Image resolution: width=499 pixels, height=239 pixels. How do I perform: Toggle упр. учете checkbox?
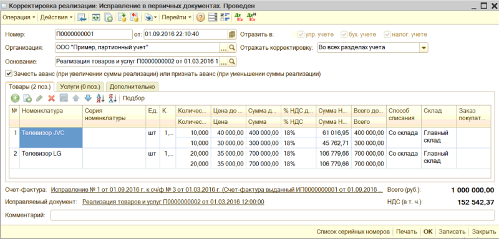click(301, 34)
